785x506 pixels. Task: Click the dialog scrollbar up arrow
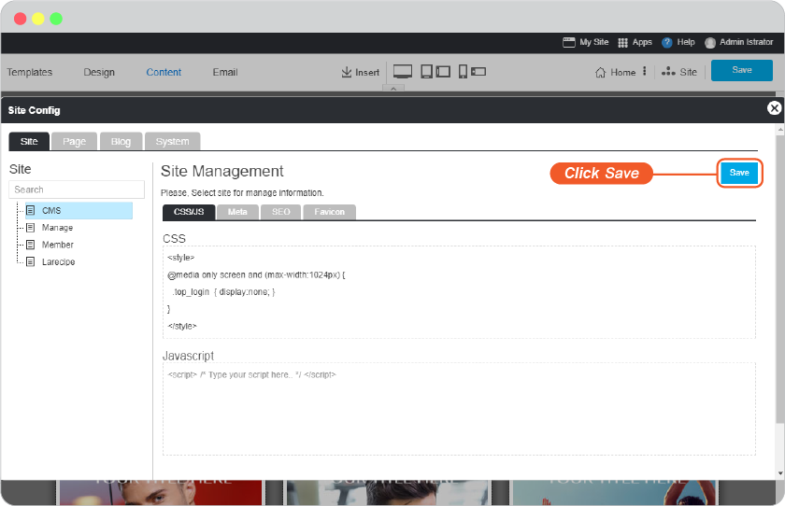tap(780, 130)
